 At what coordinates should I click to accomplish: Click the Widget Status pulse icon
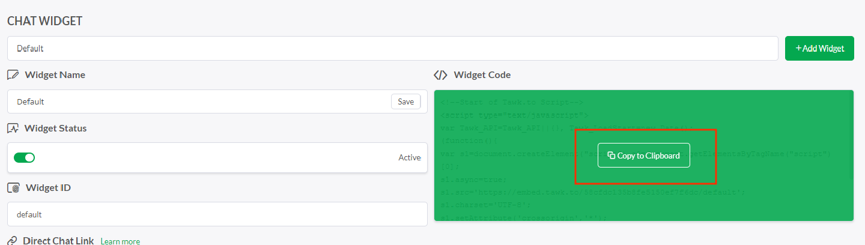(x=13, y=129)
